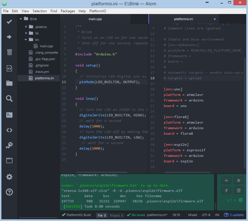This screenshot has height=221, width=248.
Task: Click the [SUCCESS] text in build output
Action: [x=73, y=206]
